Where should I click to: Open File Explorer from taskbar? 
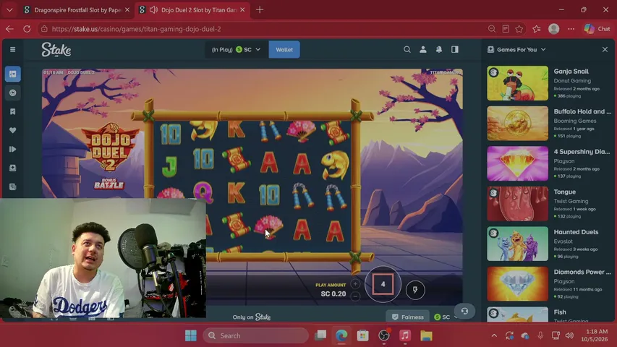[x=426, y=335]
